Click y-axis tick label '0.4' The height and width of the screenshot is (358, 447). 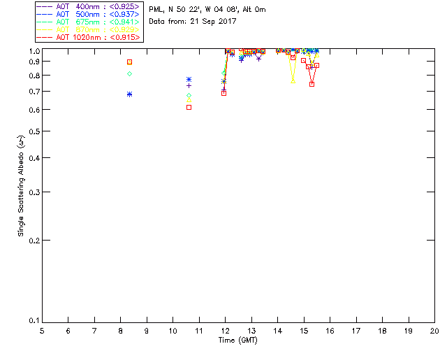[x=34, y=158]
